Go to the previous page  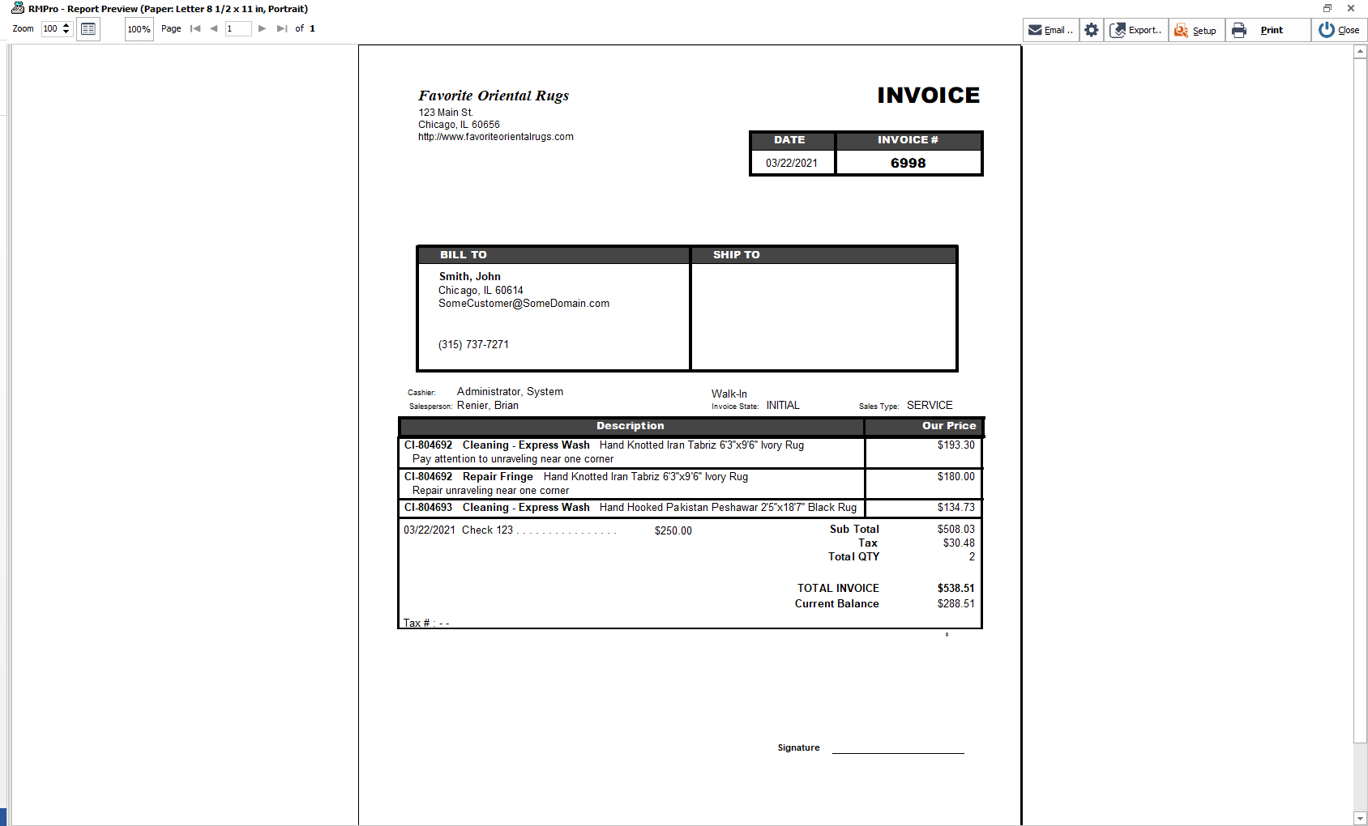coord(214,28)
